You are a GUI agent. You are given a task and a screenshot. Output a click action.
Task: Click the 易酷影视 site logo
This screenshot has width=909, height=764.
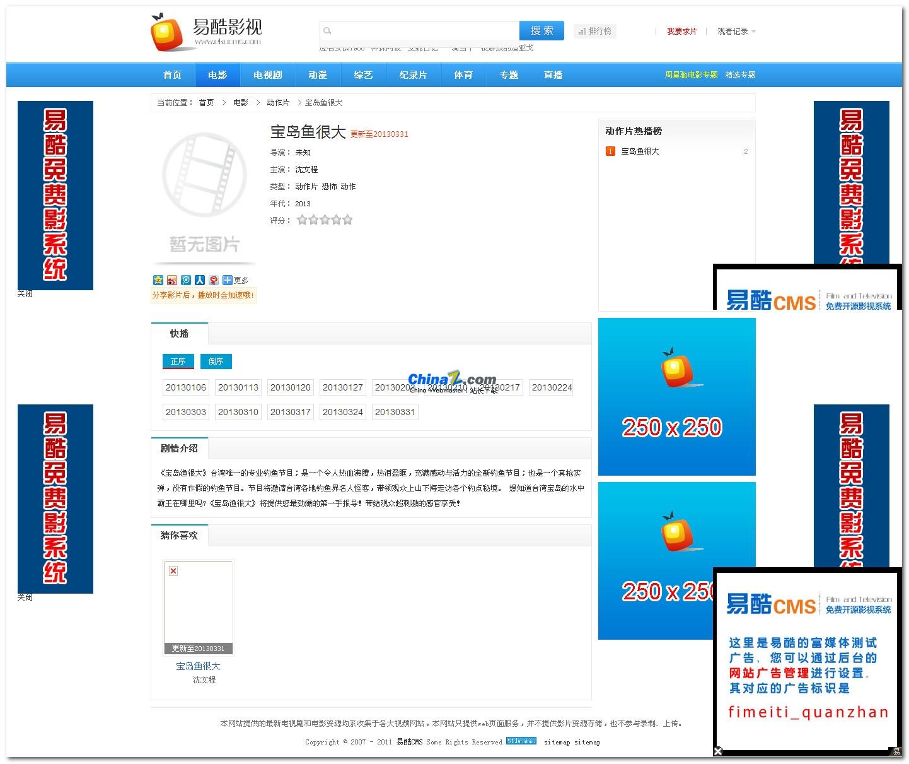pyautogui.click(x=206, y=32)
